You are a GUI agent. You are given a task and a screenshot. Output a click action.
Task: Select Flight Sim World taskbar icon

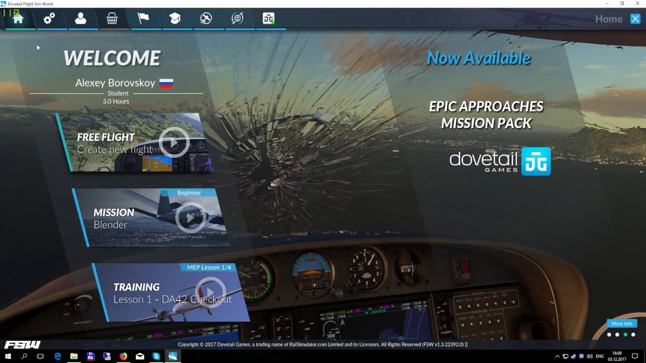tap(173, 356)
